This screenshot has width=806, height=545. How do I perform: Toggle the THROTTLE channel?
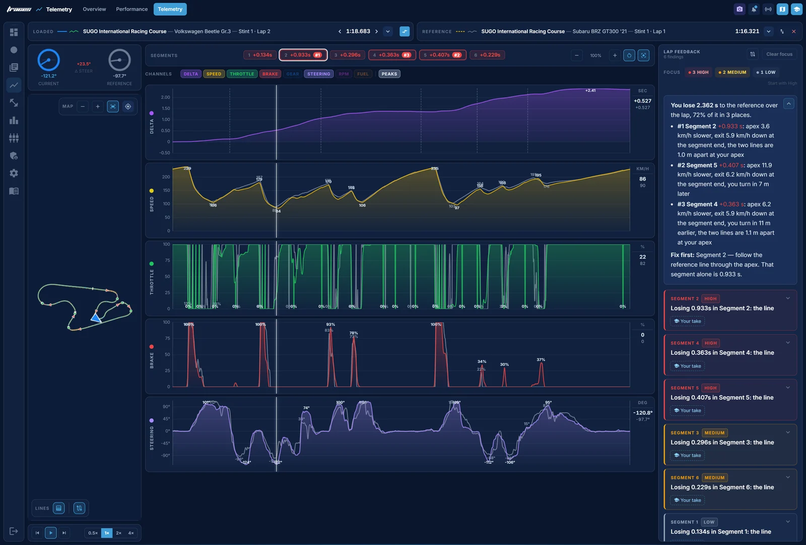point(242,74)
